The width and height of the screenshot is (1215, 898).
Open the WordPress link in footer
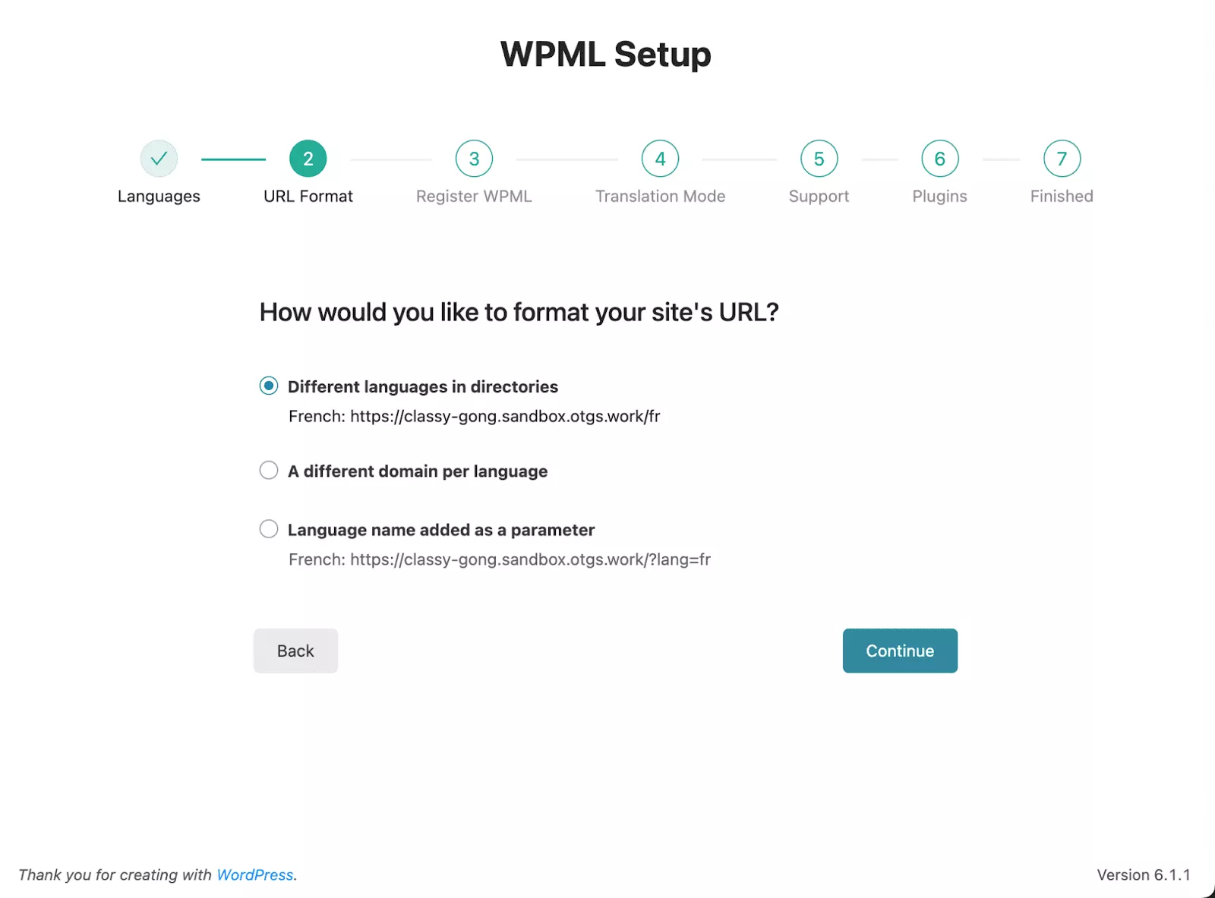pos(255,874)
